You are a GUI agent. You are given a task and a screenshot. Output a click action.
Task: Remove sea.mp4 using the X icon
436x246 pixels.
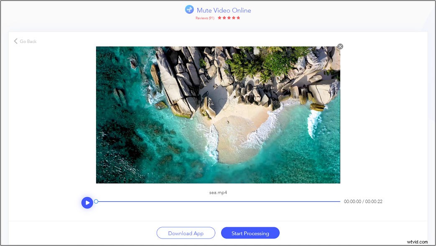[340, 46]
